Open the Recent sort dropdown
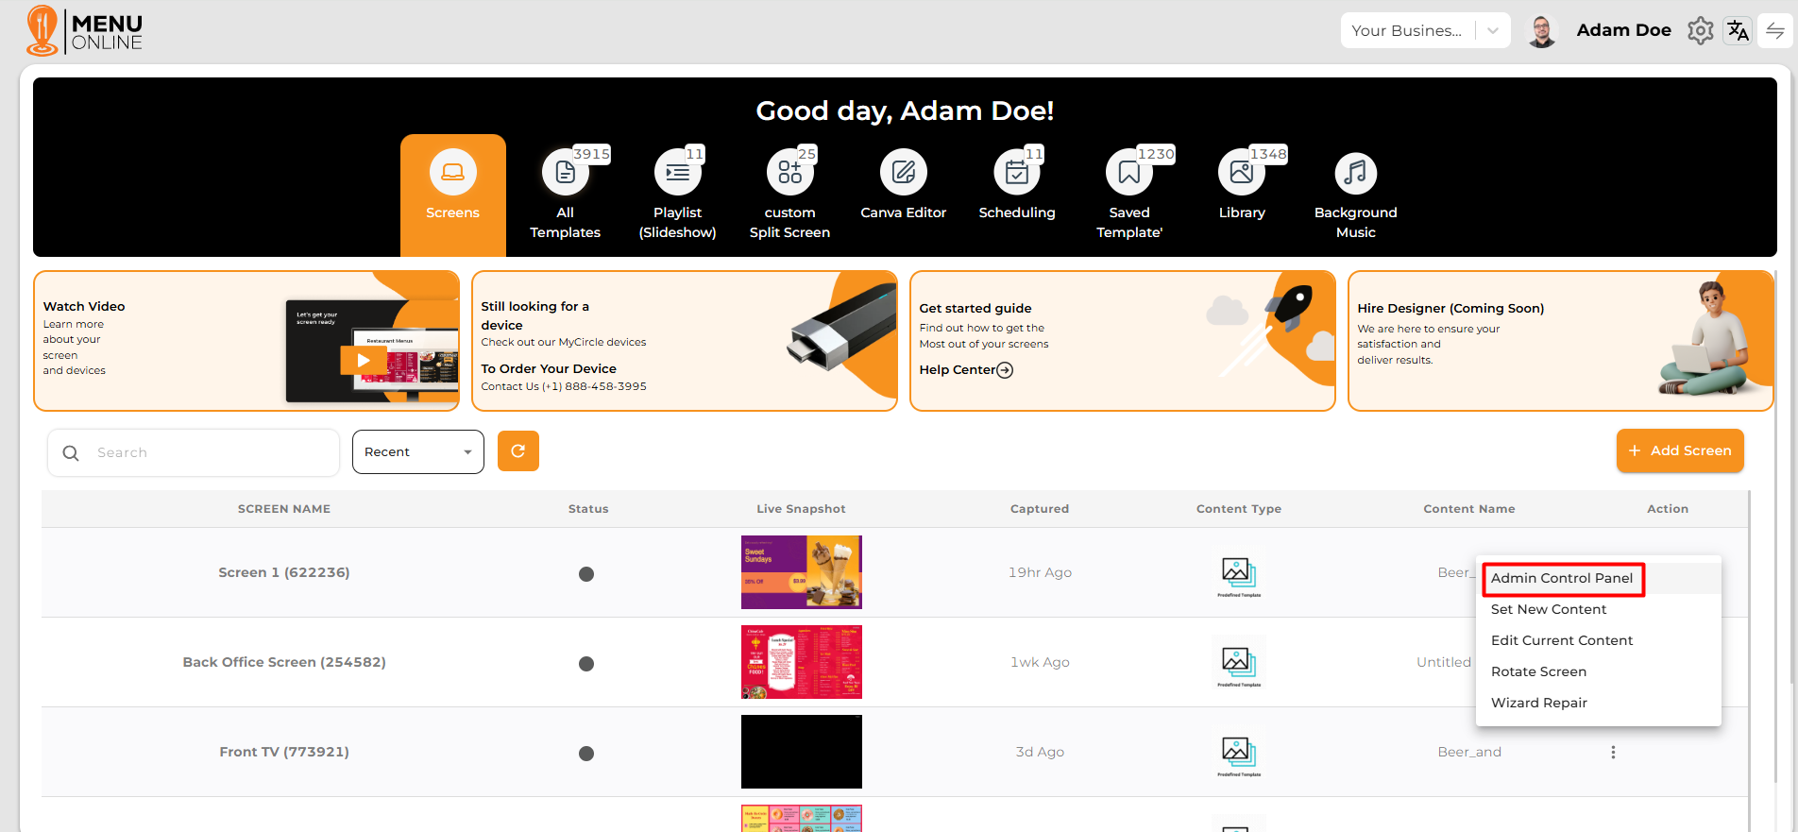 417,452
